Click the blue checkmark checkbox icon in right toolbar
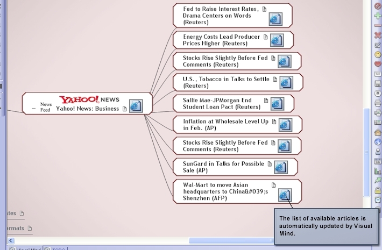Image resolution: width=382 pixels, height=250 pixels. point(378,45)
